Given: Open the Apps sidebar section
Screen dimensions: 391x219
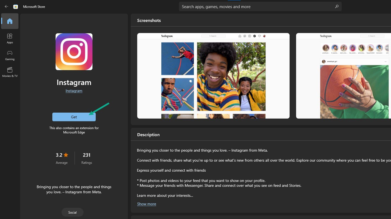Looking at the screenshot, I should [x=10, y=38].
